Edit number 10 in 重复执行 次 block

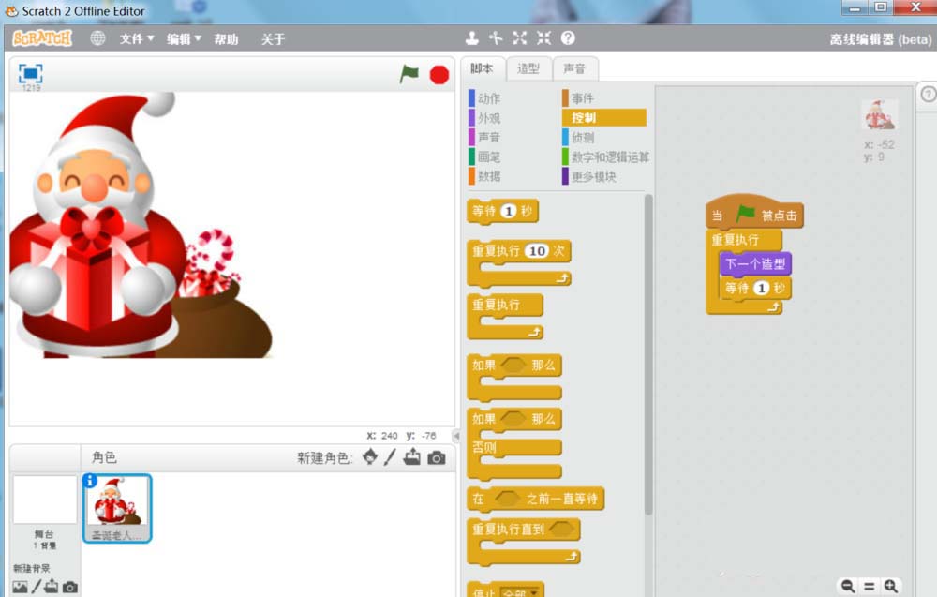[537, 251]
